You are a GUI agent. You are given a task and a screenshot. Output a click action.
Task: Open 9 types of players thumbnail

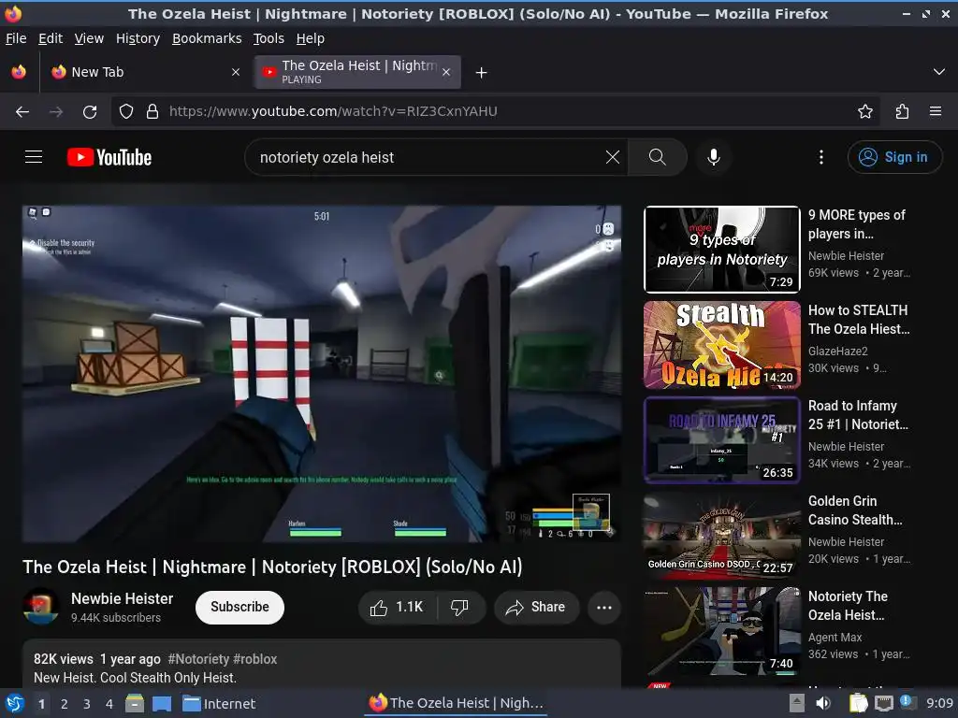coord(721,249)
